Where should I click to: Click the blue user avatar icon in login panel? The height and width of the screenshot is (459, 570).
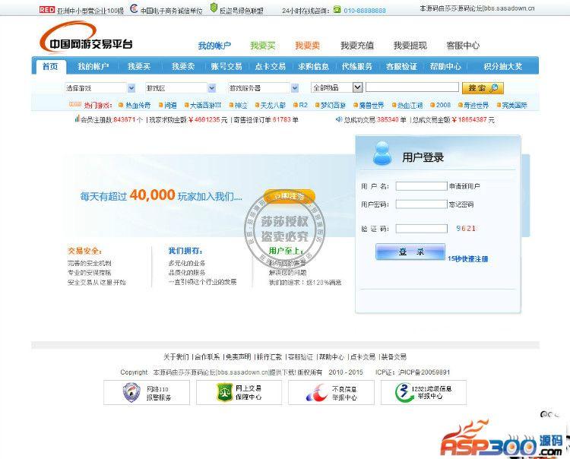(x=382, y=154)
